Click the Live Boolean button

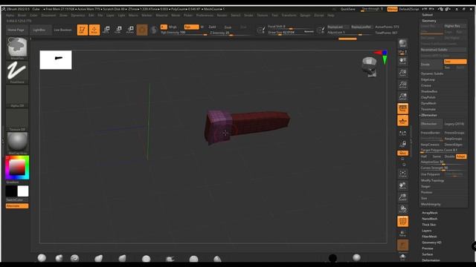(62, 30)
